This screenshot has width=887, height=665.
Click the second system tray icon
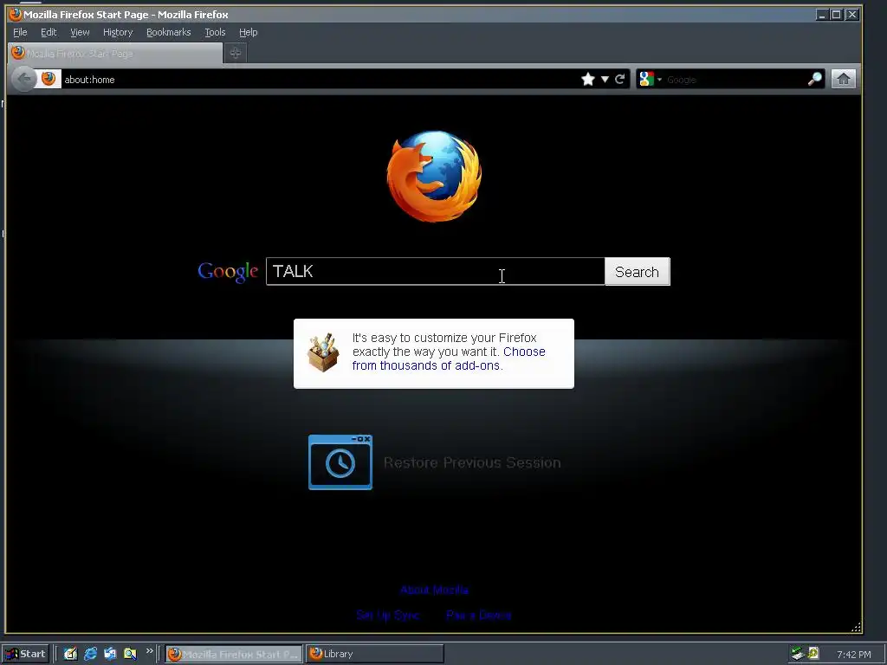point(813,654)
